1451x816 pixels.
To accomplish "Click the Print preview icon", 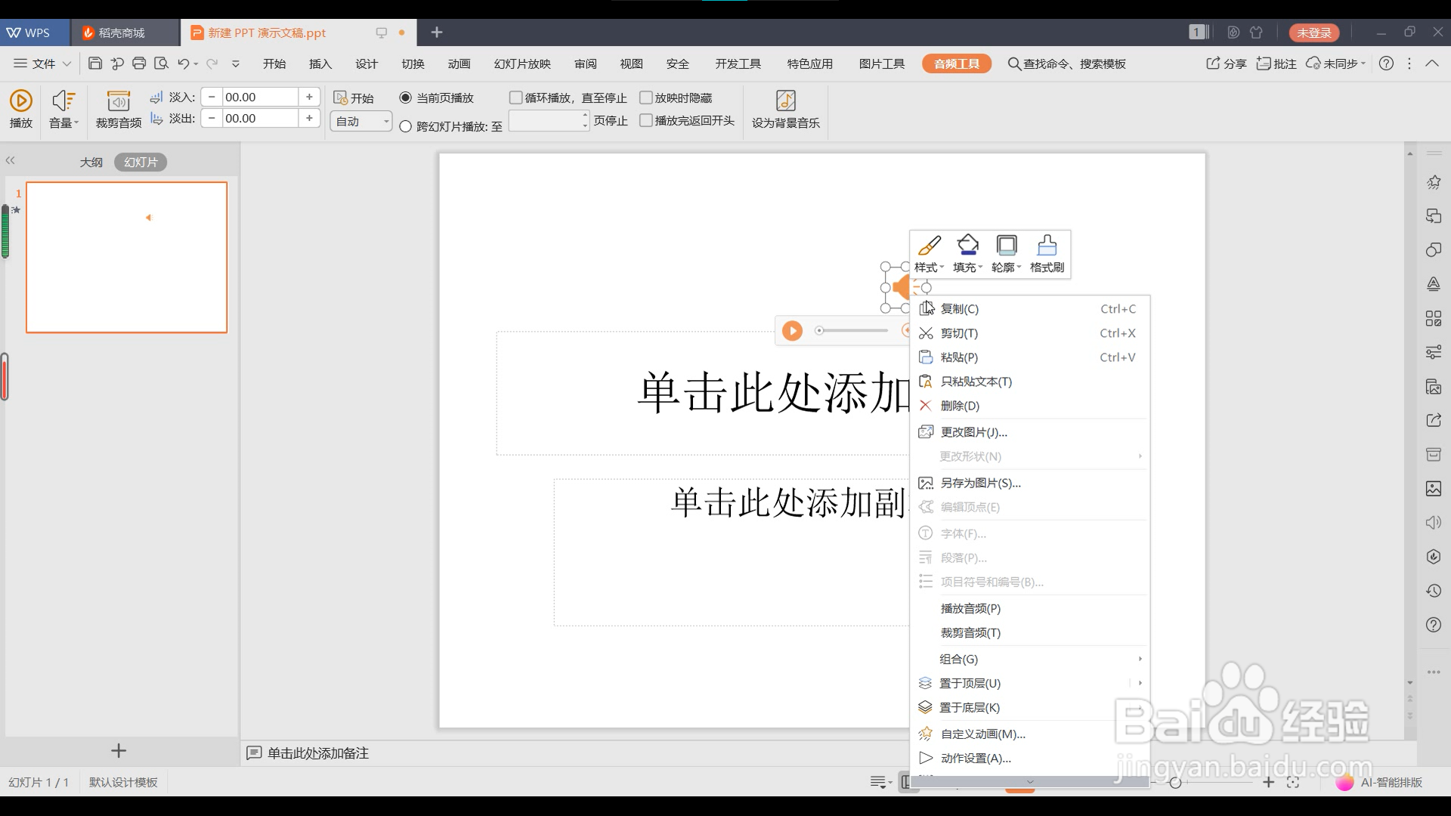I will pyautogui.click(x=161, y=63).
